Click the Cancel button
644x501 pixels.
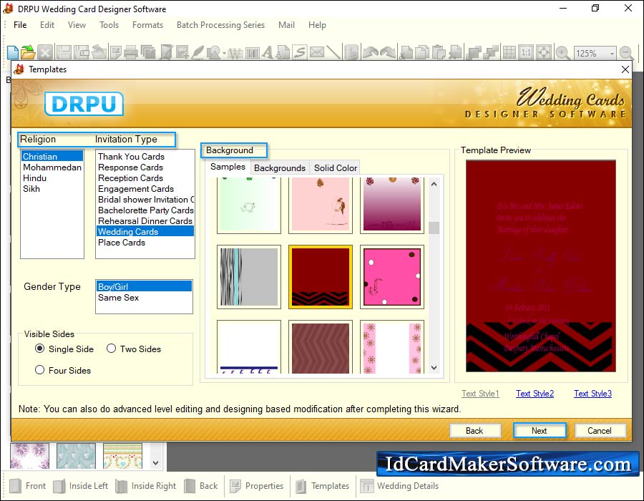[600, 431]
